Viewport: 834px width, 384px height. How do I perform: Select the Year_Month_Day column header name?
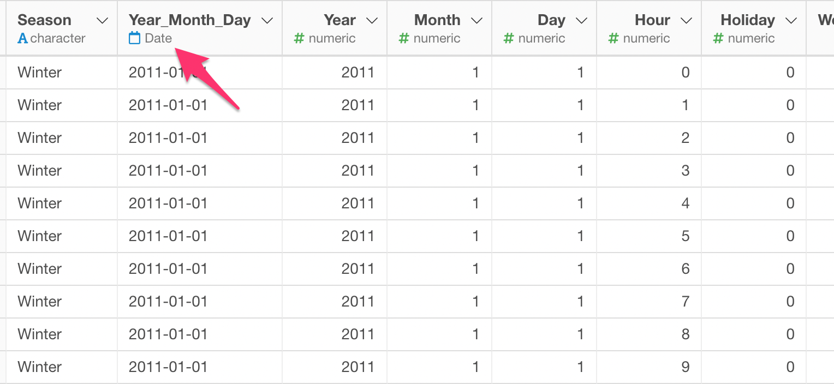[x=190, y=20]
